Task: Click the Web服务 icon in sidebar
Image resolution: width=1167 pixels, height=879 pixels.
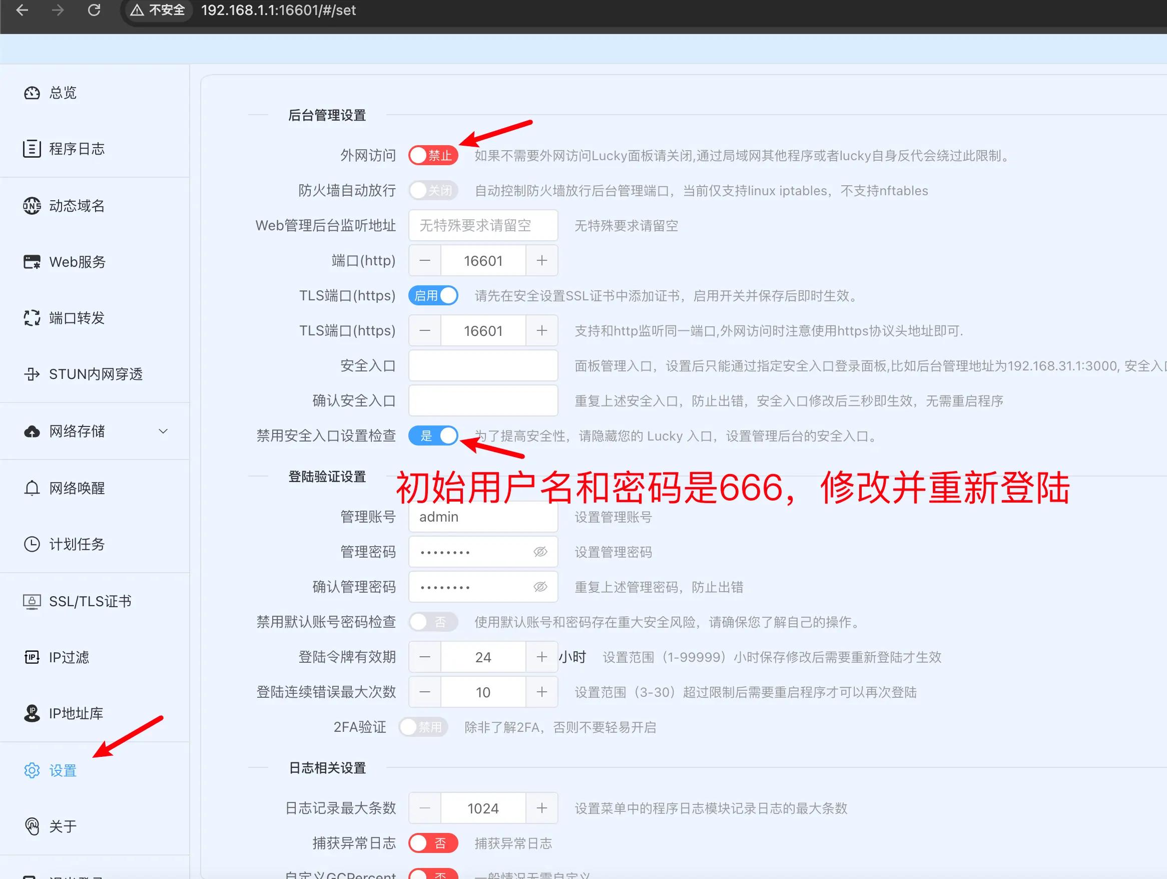Action: [32, 262]
